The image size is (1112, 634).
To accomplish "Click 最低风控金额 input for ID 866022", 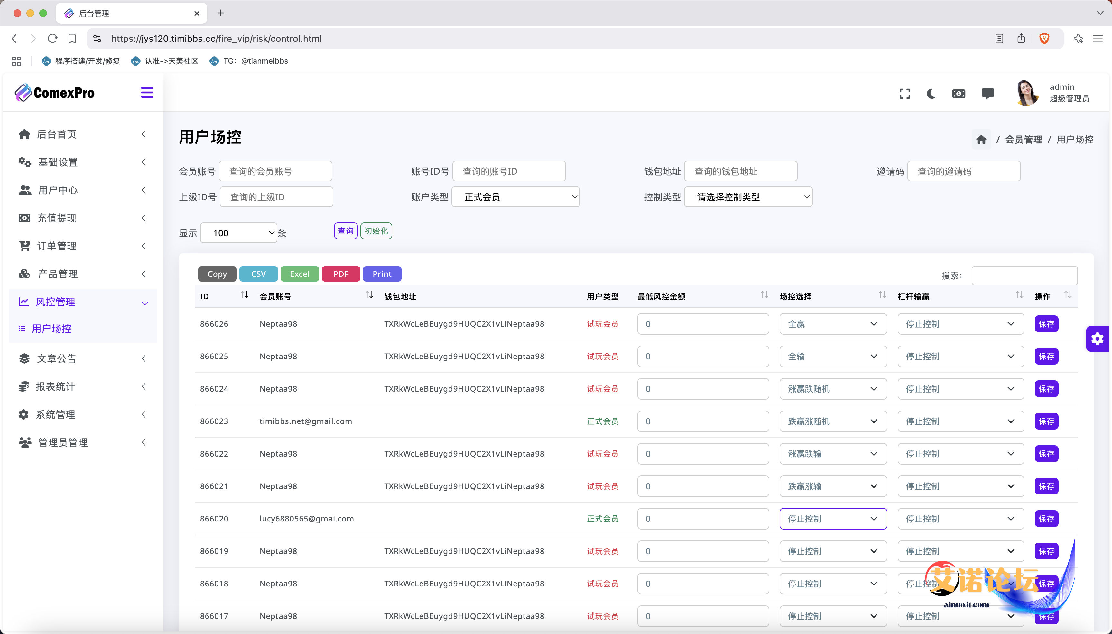I will tap(703, 454).
